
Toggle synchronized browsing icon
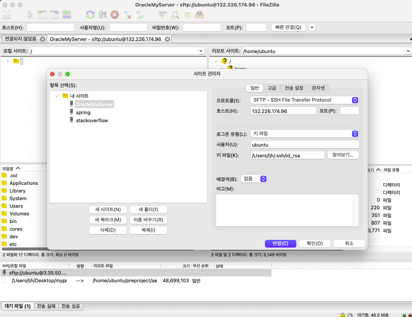point(187,15)
